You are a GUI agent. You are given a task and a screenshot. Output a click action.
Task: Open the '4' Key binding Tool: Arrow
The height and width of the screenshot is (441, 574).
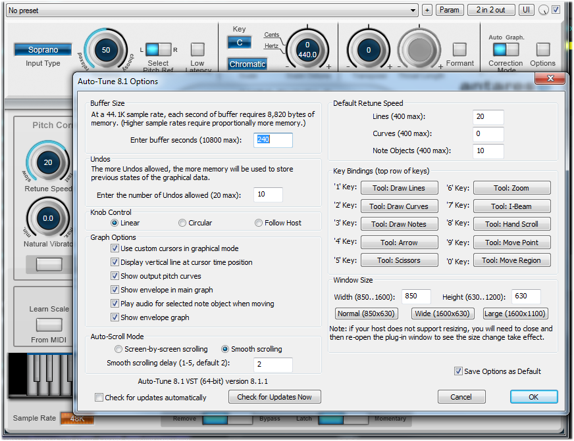[x=400, y=243]
